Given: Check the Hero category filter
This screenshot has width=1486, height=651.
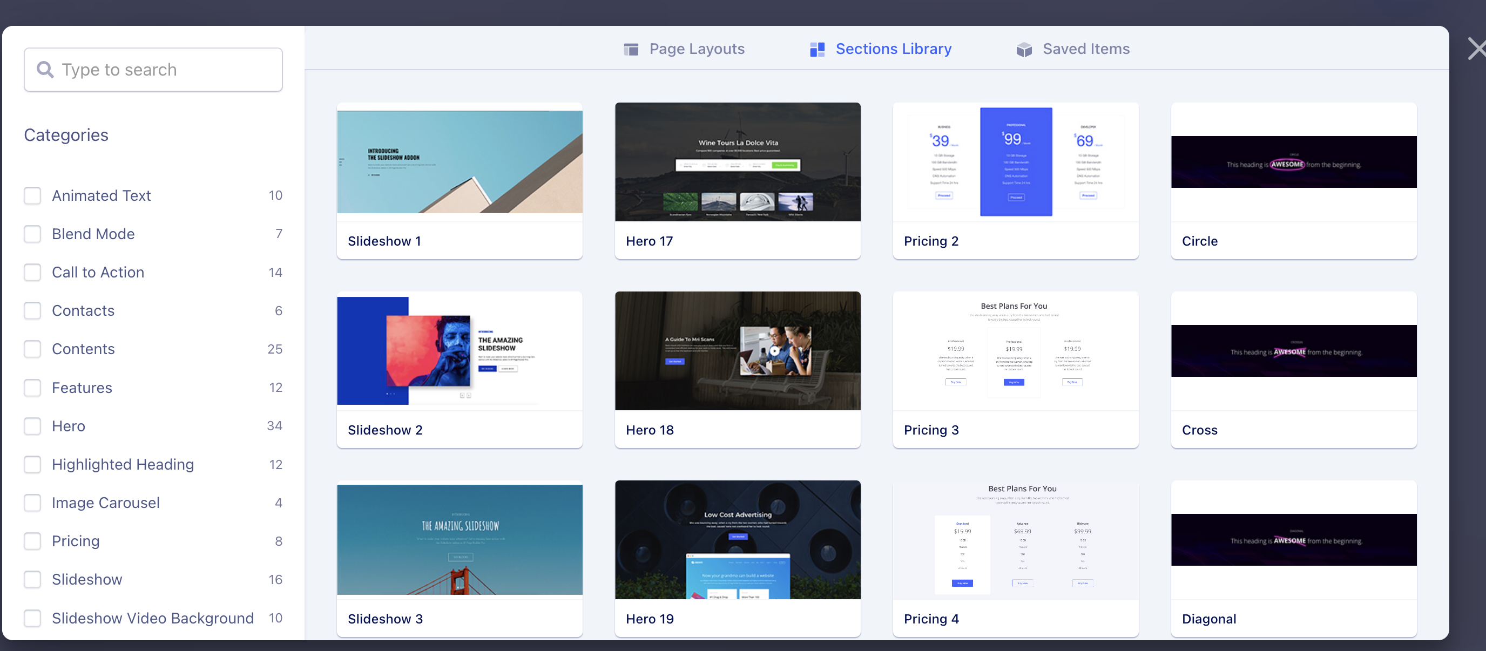Looking at the screenshot, I should pos(32,426).
